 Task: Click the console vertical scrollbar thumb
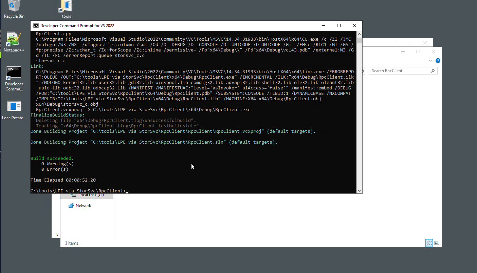360,41
